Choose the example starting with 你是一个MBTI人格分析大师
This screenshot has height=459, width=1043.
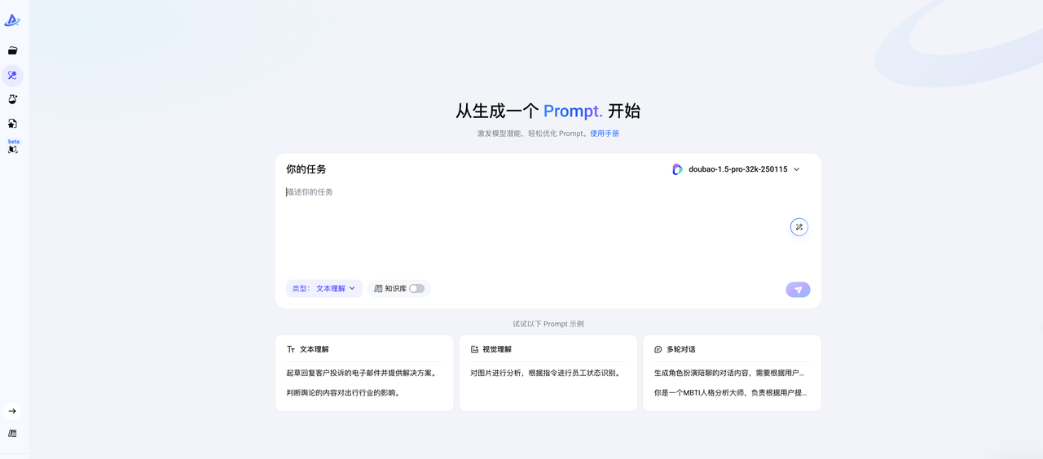[730, 392]
